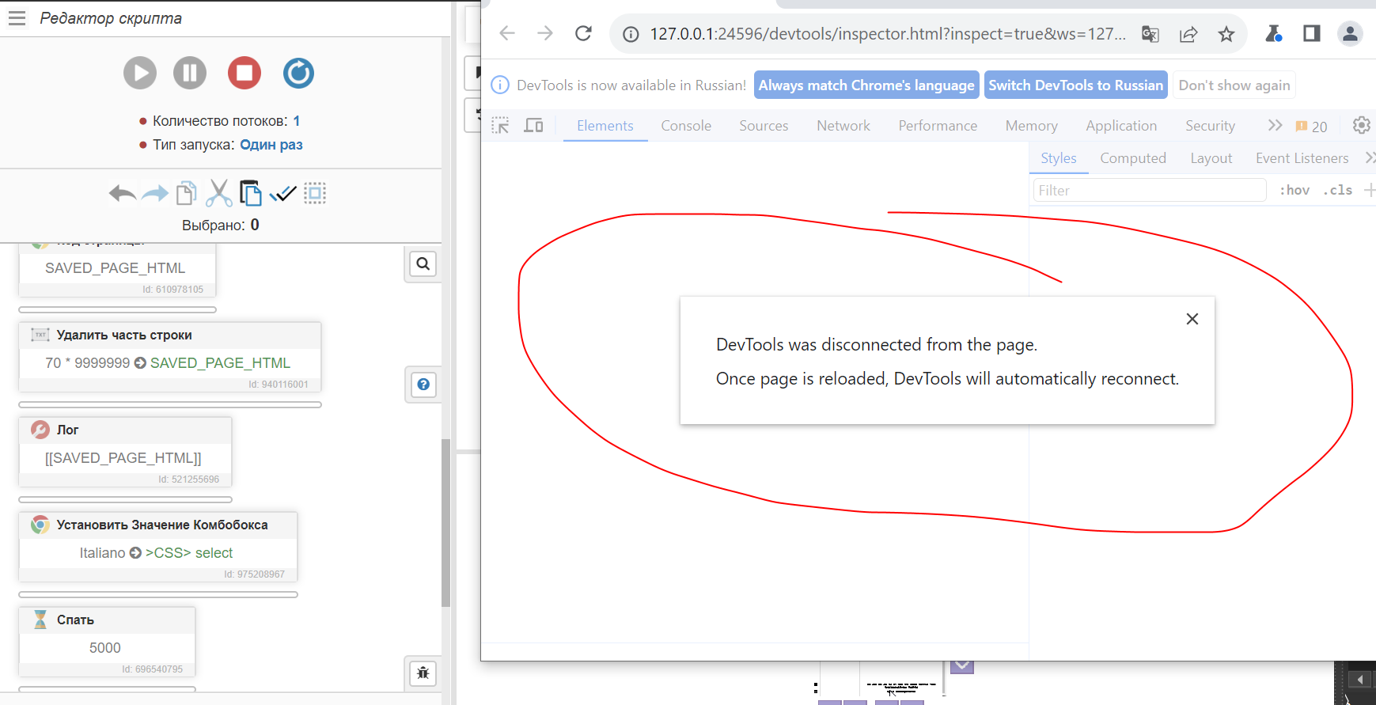The height and width of the screenshot is (705, 1376).
Task: Expand more DevTools tabs chevron
Action: 1274,126
